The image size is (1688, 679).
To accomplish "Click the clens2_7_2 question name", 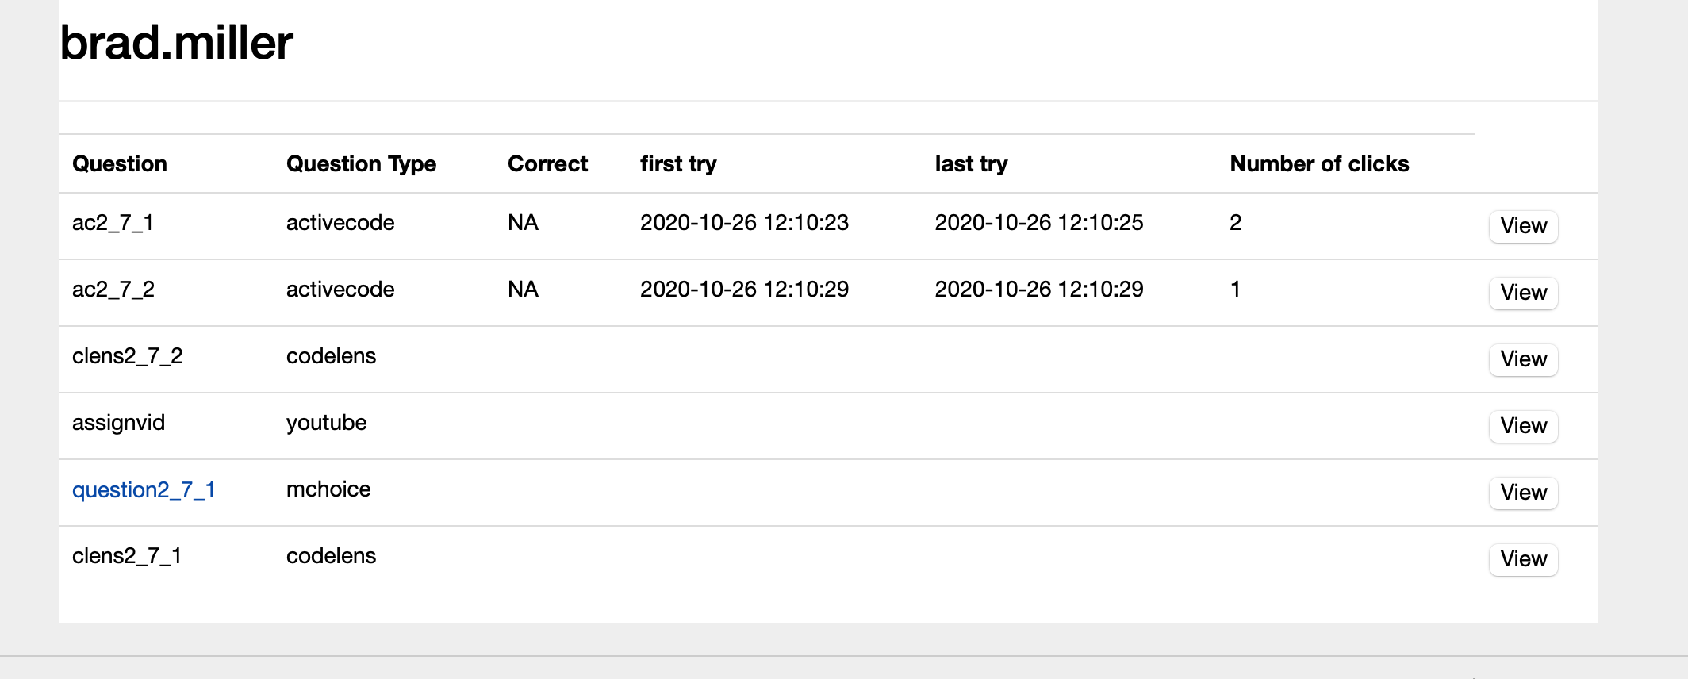I will tap(127, 356).
